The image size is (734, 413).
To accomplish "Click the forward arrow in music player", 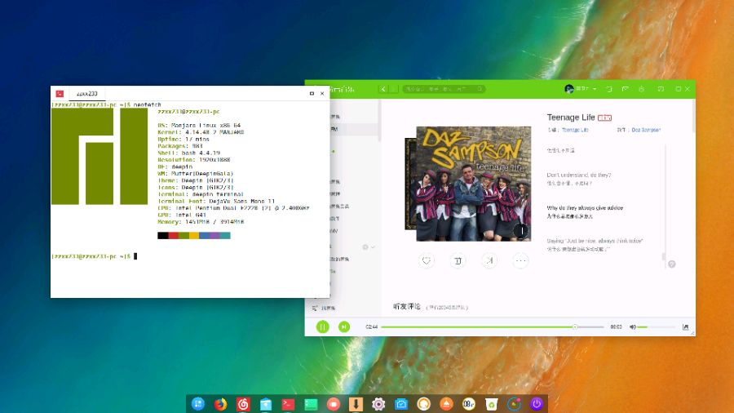I will (x=394, y=89).
